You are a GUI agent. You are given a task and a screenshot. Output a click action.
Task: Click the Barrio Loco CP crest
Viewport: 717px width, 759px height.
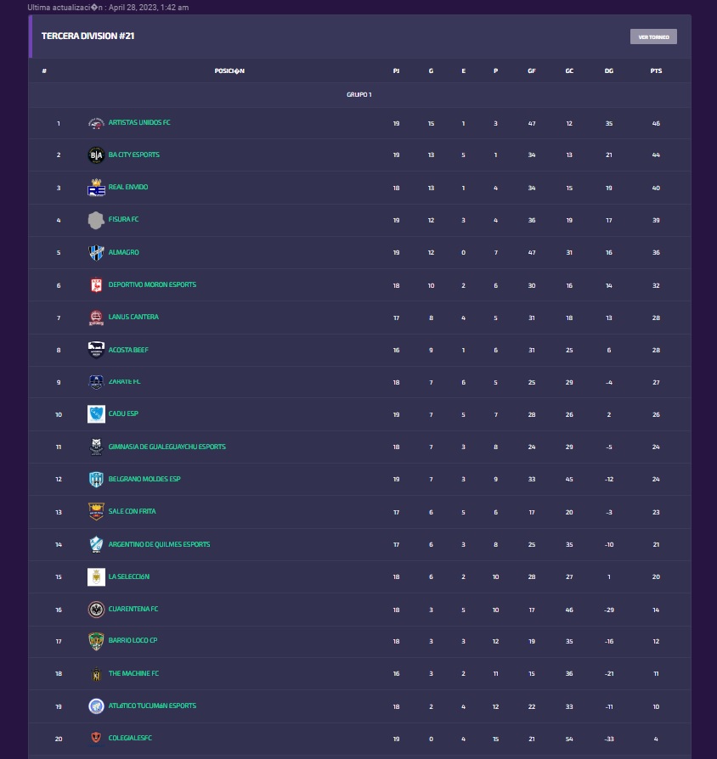[96, 641]
